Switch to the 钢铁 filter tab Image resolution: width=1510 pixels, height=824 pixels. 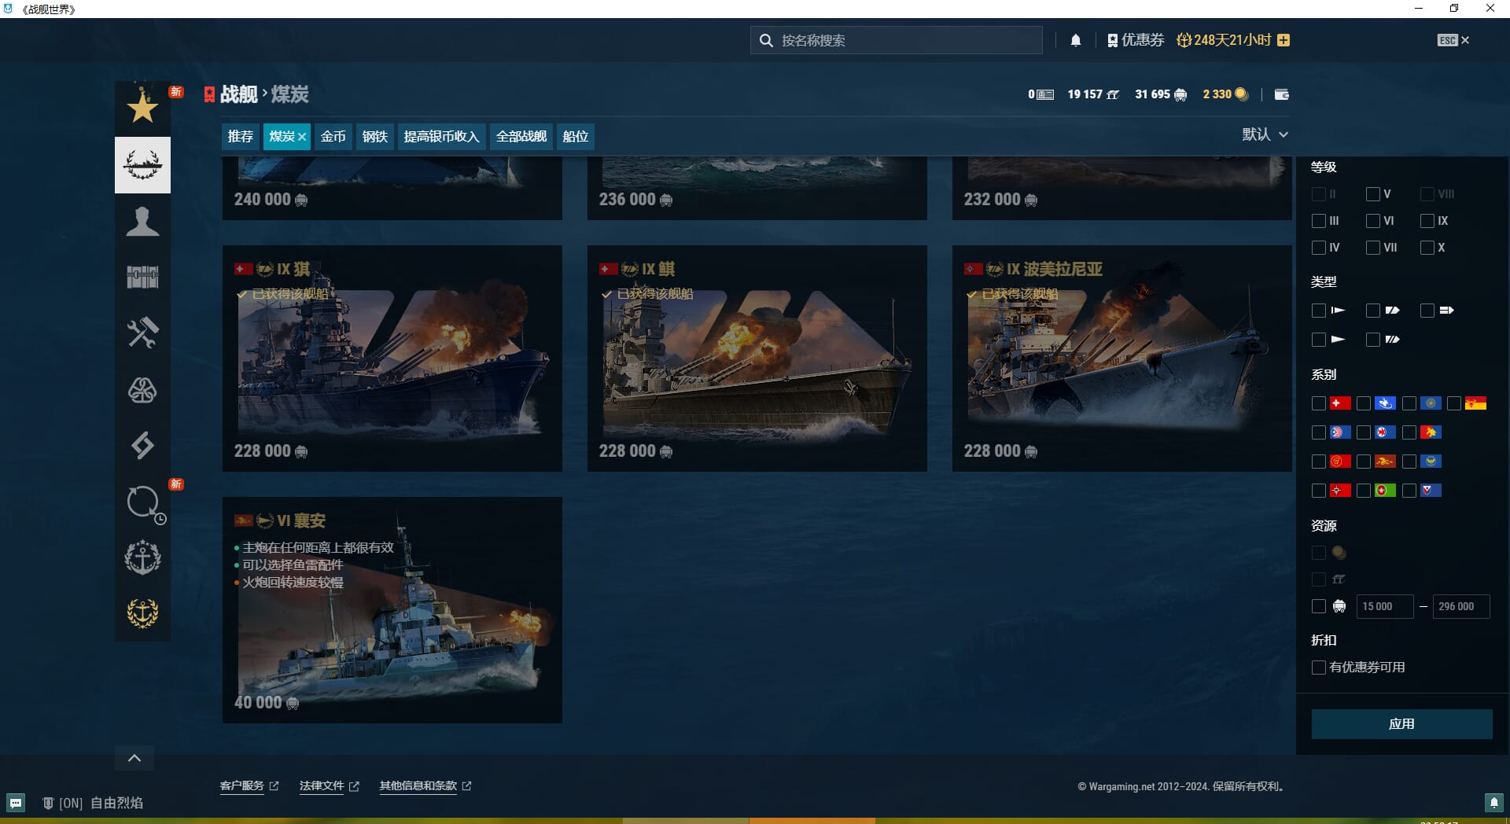pos(374,136)
